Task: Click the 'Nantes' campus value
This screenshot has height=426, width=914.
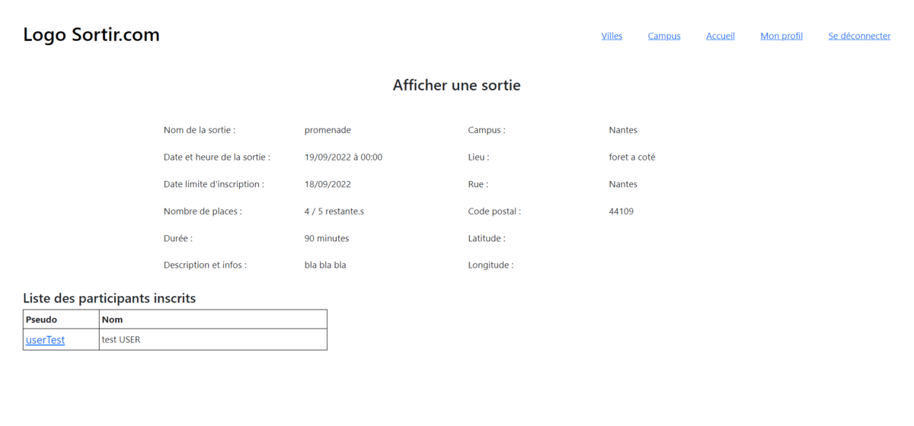Action: tap(623, 130)
